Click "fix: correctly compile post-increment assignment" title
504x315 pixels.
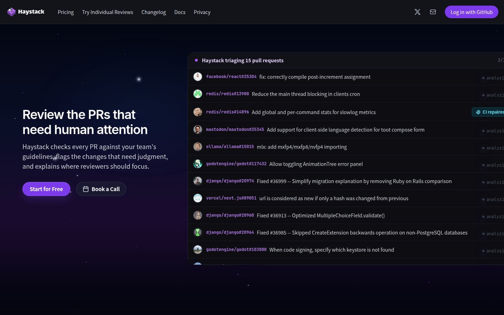[x=315, y=77]
